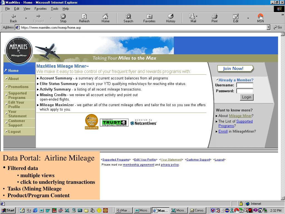
Task: Click the footer Logout link
Action: [x=219, y=160]
